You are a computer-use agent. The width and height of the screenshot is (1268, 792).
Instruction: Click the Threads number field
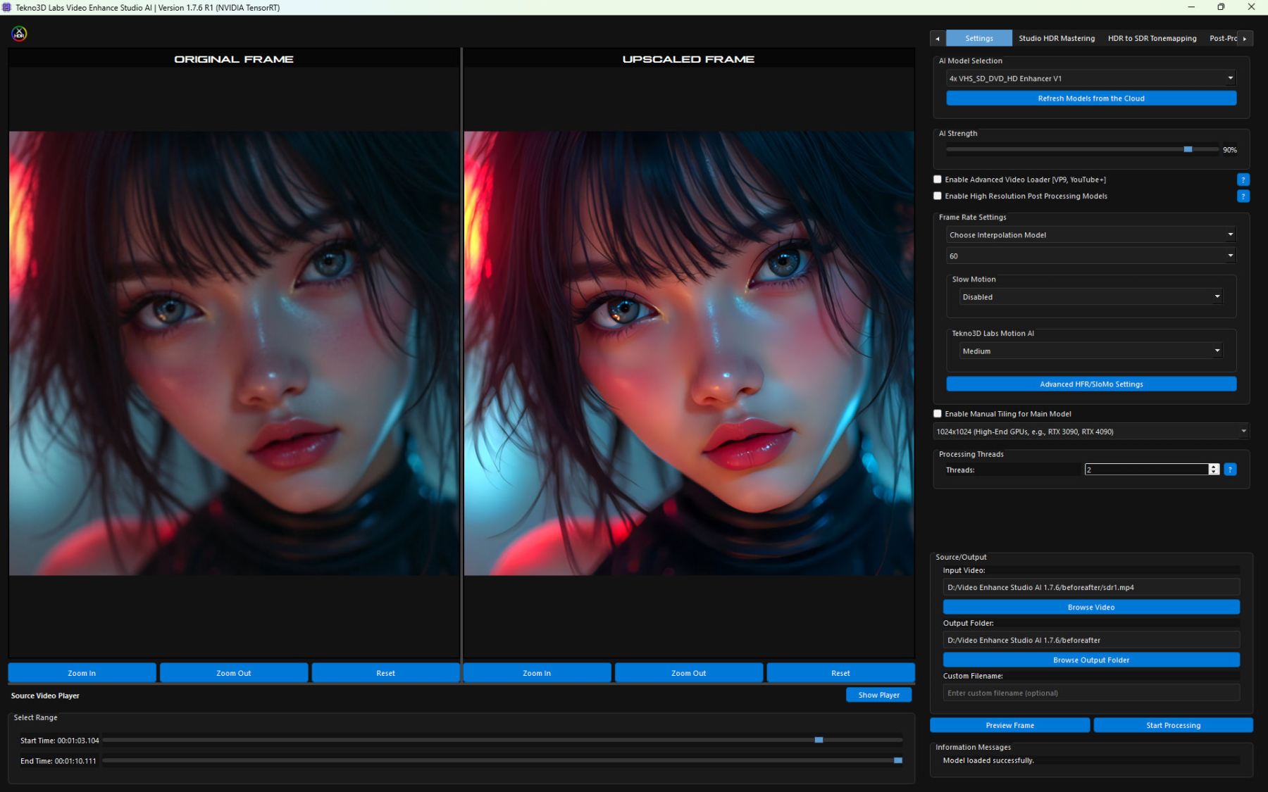coord(1146,470)
